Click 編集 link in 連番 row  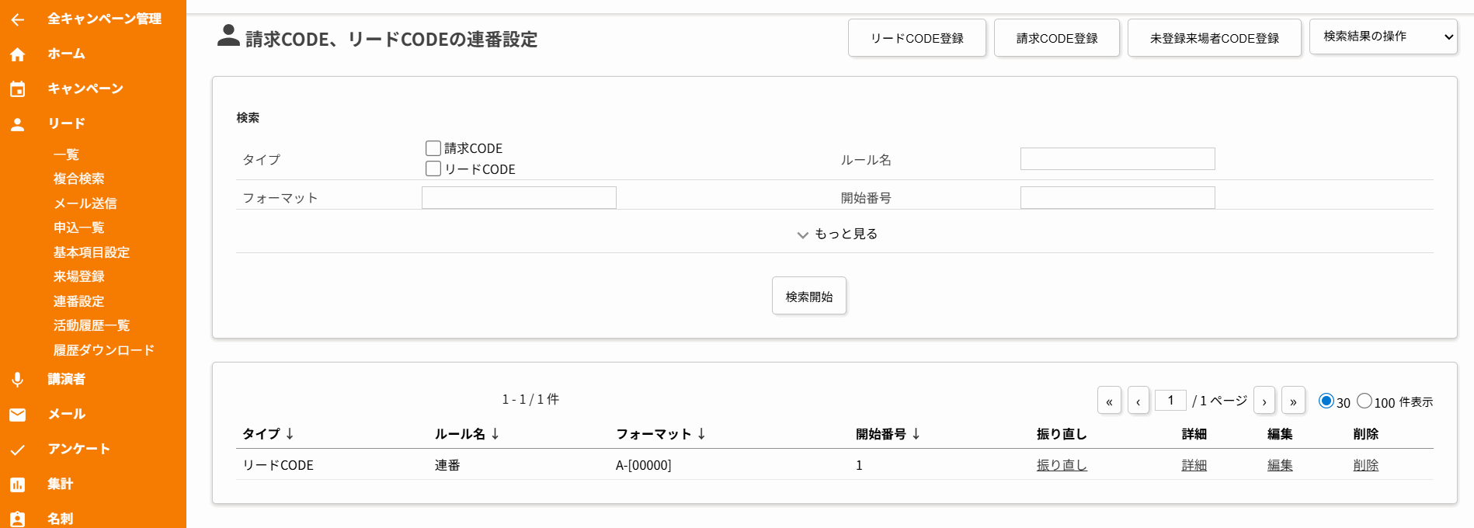point(1280,465)
